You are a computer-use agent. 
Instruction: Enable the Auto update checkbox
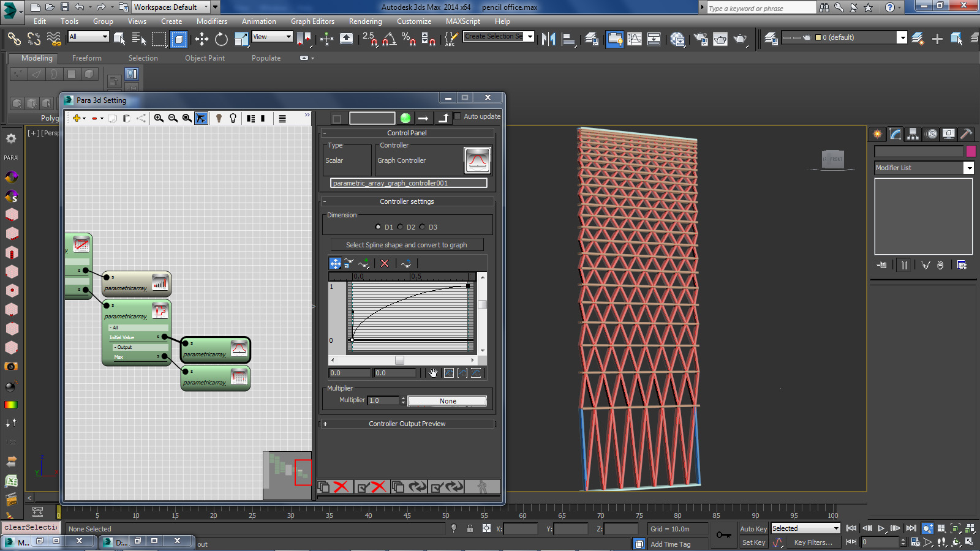pos(457,116)
